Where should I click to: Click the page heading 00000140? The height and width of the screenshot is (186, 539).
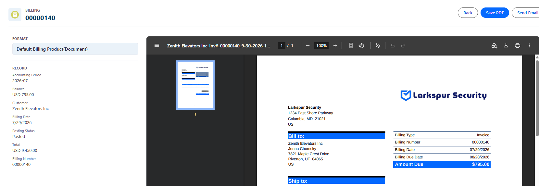pyautogui.click(x=40, y=18)
